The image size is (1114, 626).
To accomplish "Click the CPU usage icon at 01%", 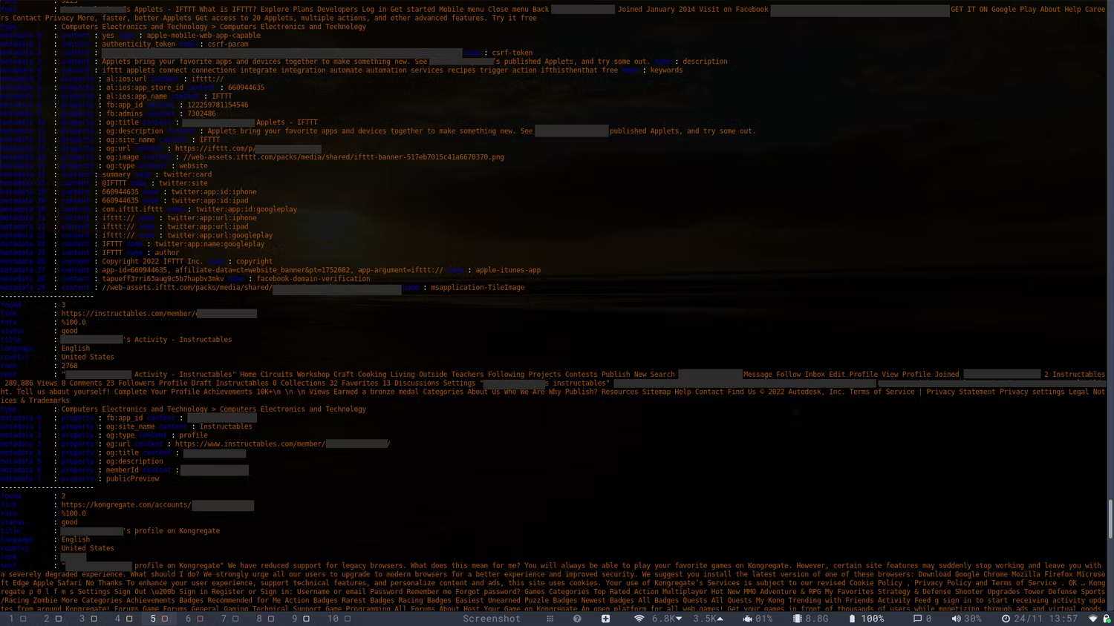I will pyautogui.click(x=748, y=619).
